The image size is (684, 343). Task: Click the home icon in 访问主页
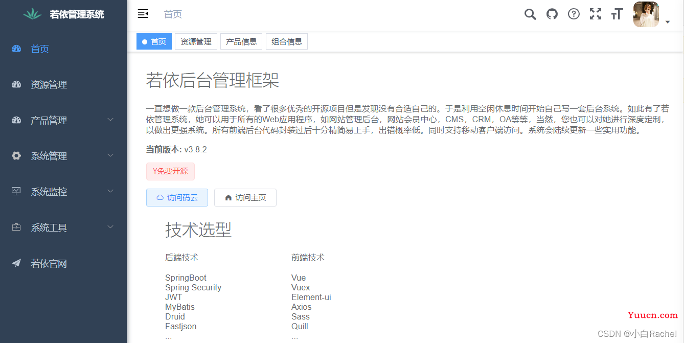pyautogui.click(x=229, y=198)
